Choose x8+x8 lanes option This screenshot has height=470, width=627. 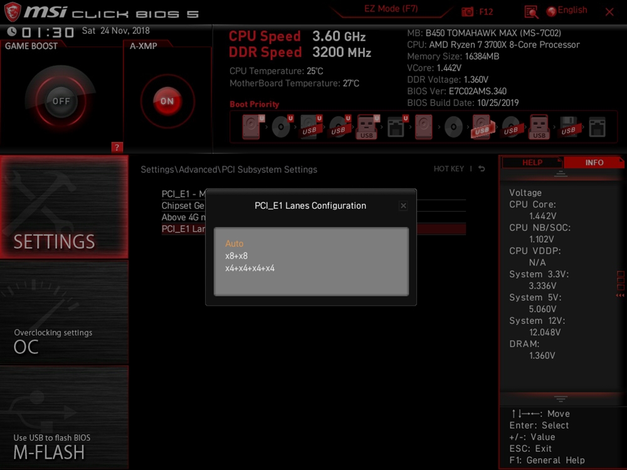[x=236, y=256]
